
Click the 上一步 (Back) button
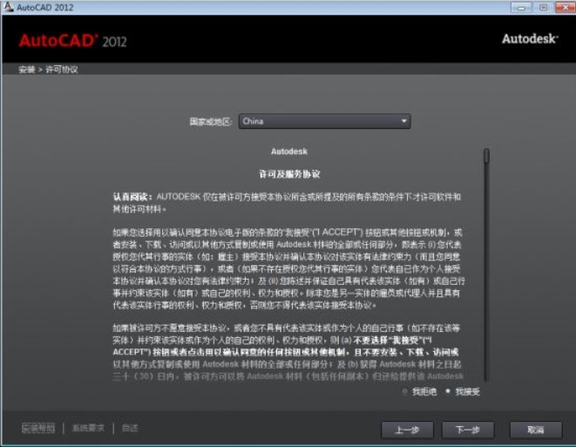point(407,430)
